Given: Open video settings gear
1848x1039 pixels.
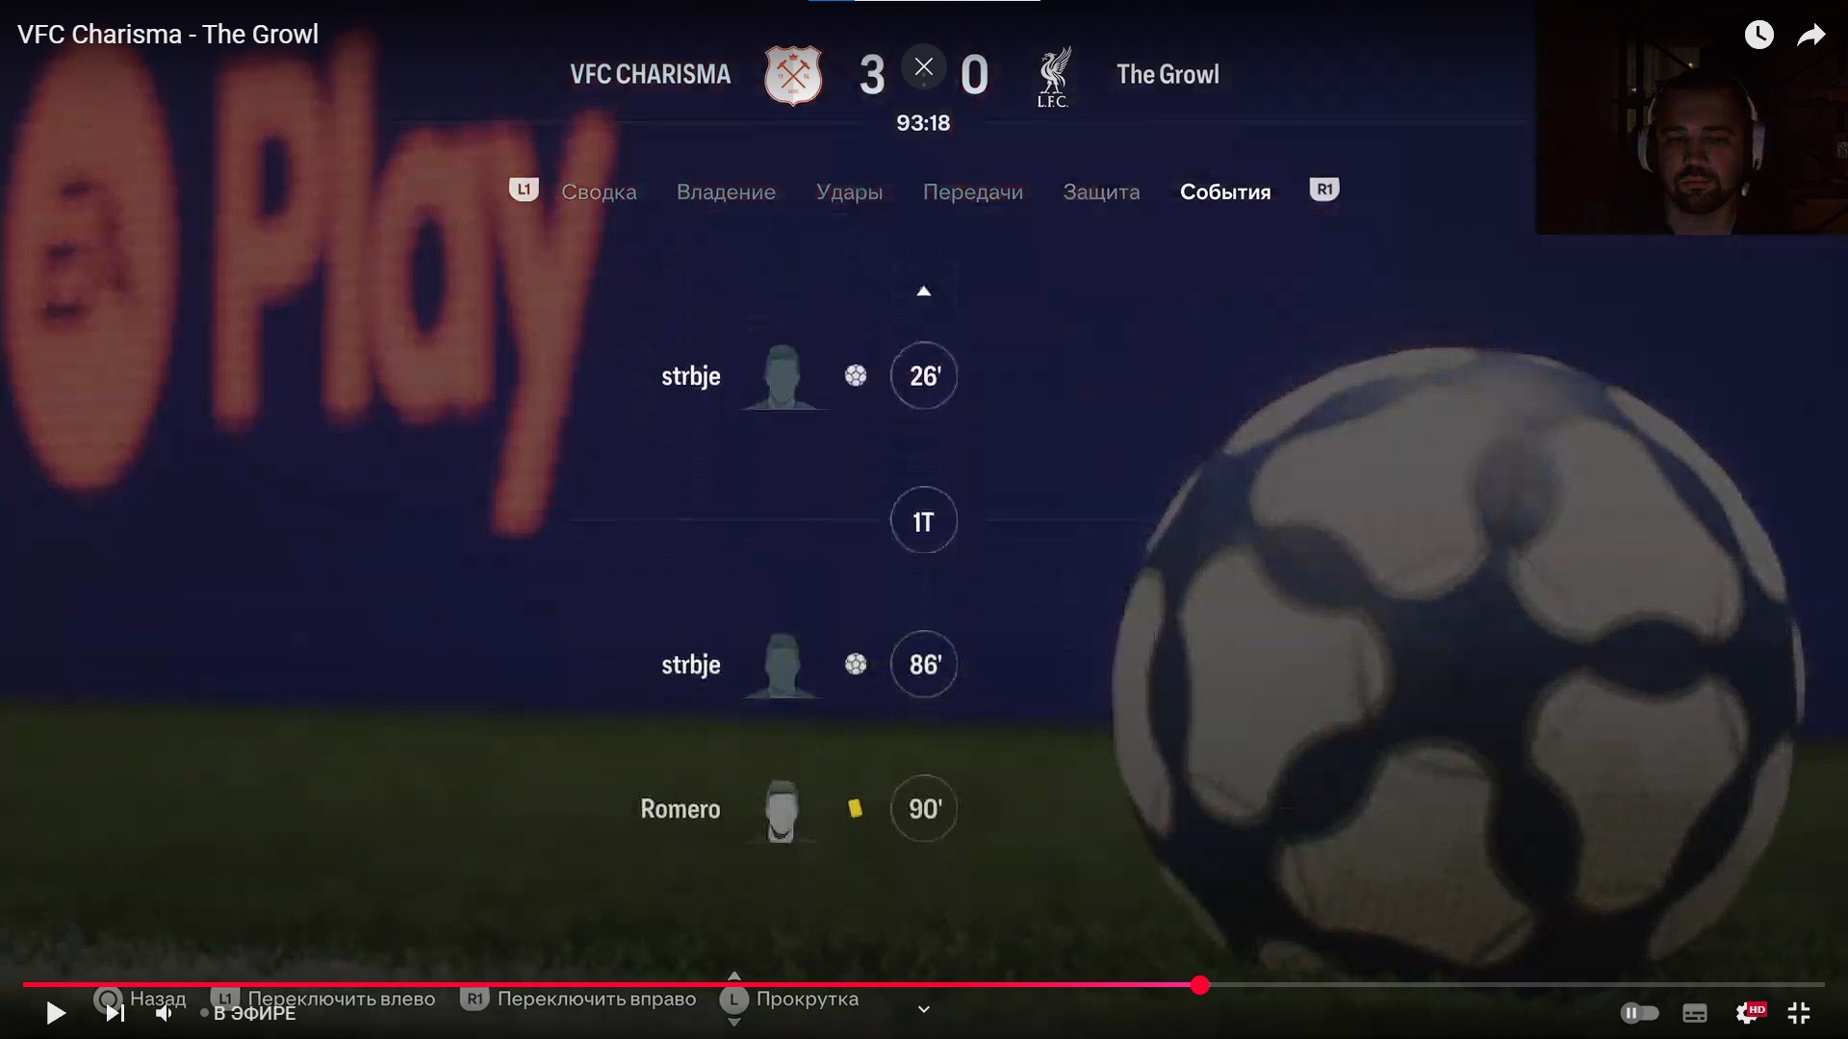Looking at the screenshot, I should click(1749, 1013).
